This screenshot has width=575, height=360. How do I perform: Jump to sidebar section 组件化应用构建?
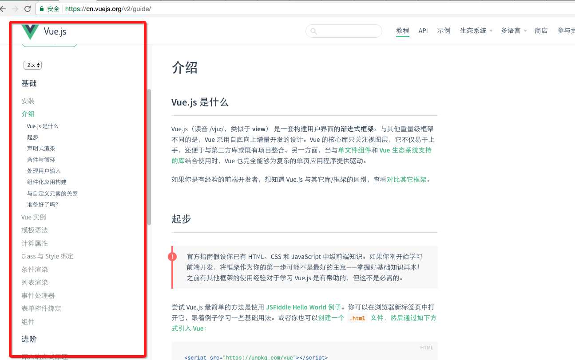[47, 182]
